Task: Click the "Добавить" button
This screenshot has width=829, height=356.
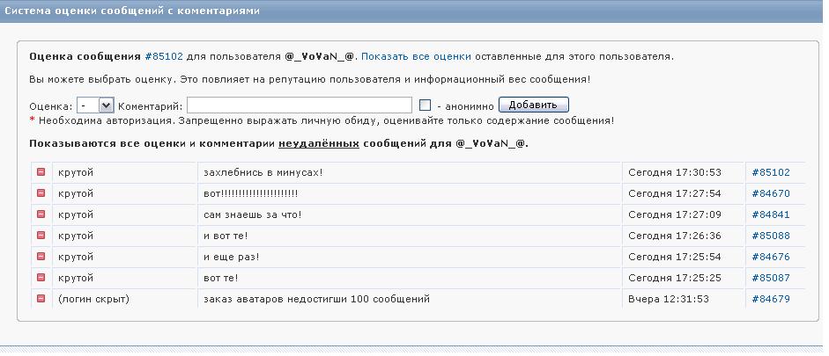Action: [x=533, y=105]
